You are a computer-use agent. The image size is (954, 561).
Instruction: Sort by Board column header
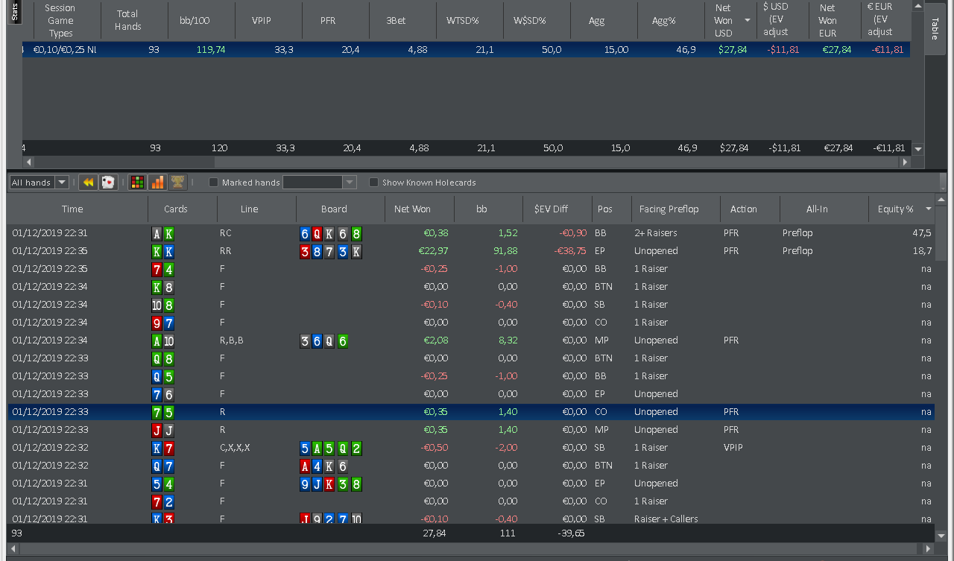(x=334, y=209)
